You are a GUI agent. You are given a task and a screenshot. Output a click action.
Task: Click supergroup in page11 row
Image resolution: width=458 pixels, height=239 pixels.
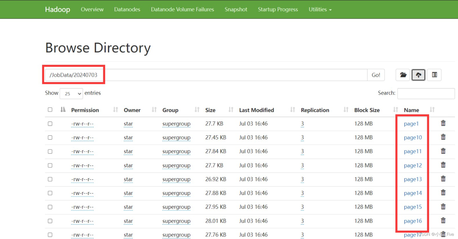(176, 151)
